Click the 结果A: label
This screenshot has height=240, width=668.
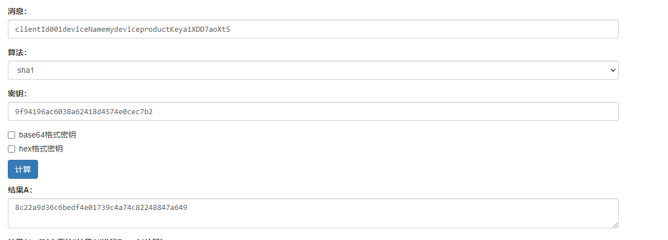point(21,190)
